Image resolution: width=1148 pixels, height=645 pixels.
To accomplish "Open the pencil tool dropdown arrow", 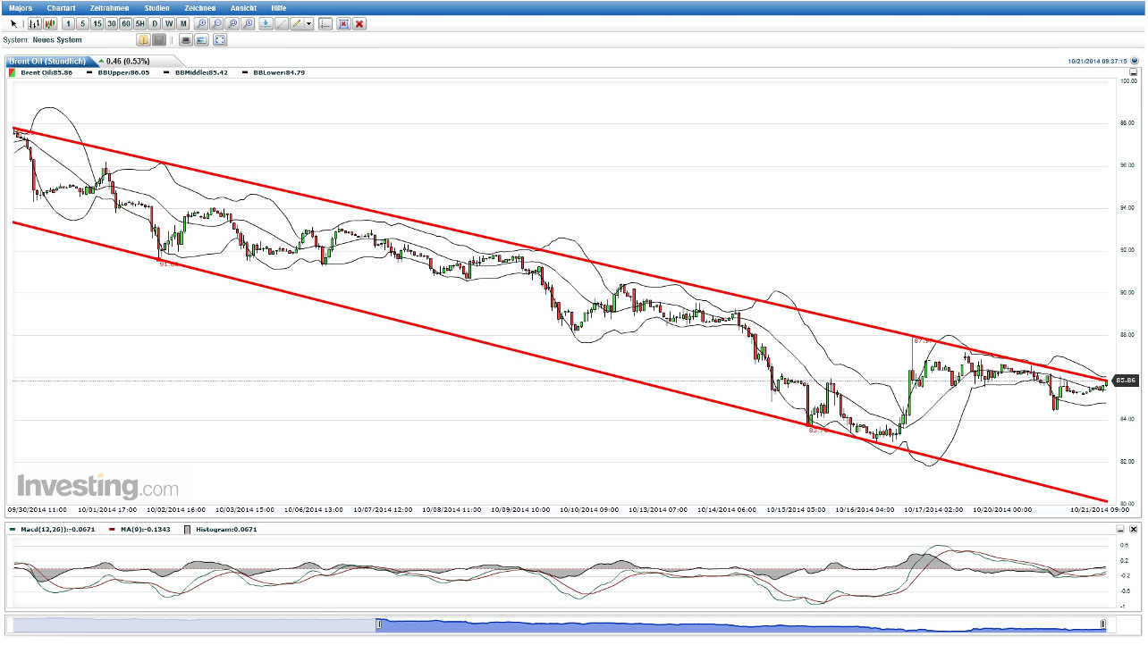I will tap(308, 23).
